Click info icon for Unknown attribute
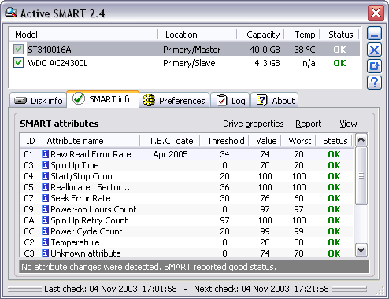This screenshot has width=389, height=299. point(45,253)
